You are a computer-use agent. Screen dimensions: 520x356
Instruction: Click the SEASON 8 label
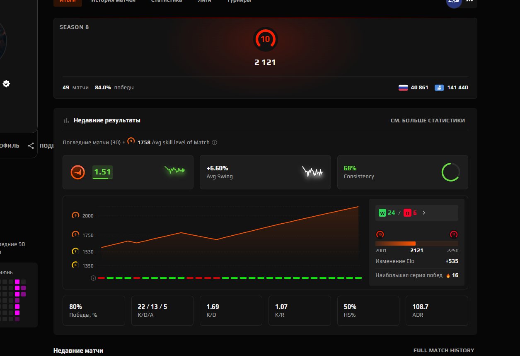(74, 27)
